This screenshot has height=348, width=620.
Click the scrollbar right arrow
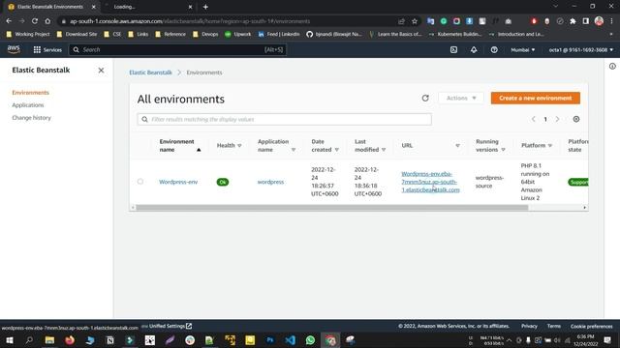coord(584,207)
